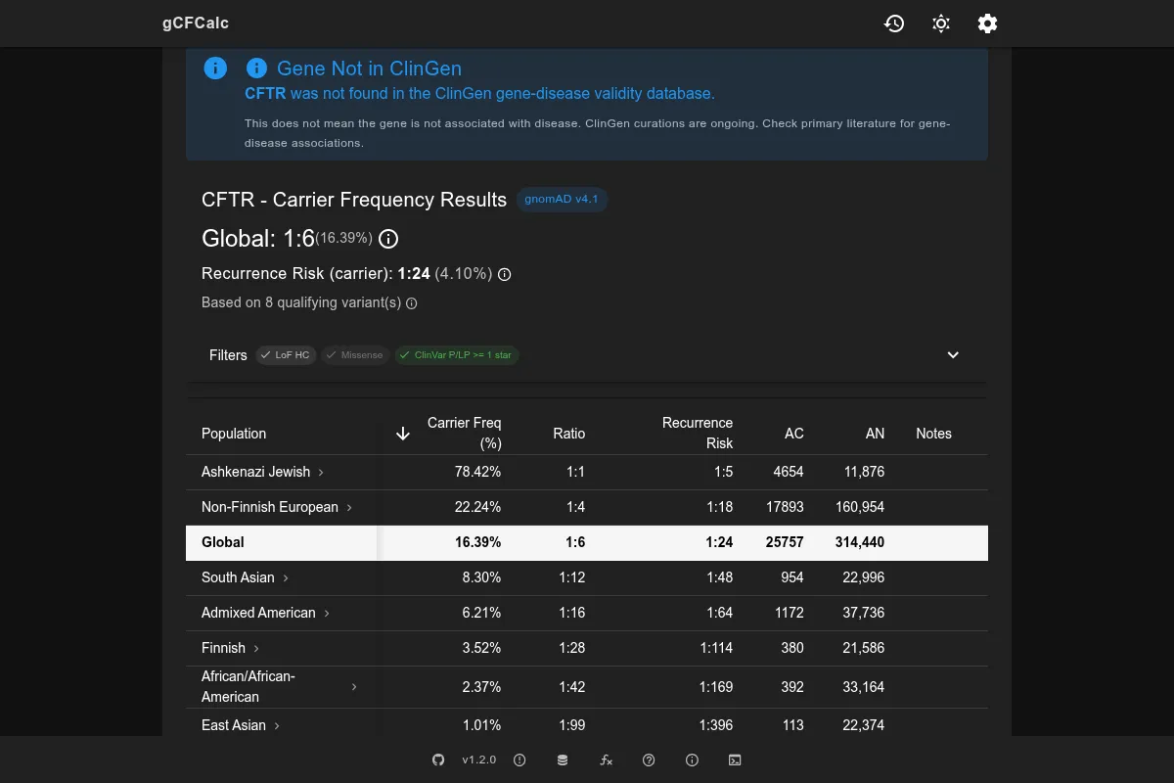
Task: Open the version history clock icon
Action: 894,23
